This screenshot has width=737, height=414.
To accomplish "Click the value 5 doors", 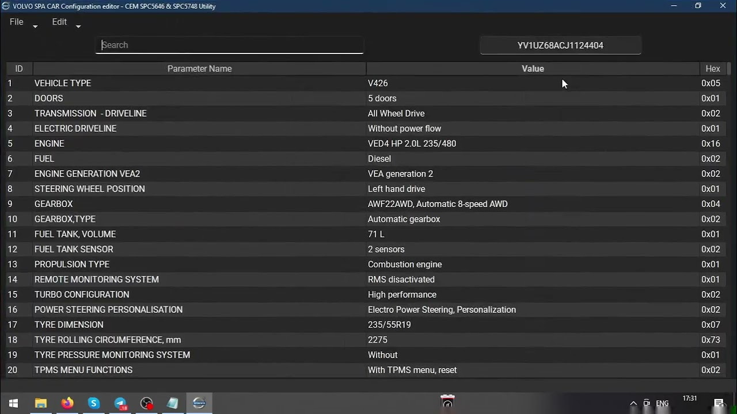I will 382,98.
